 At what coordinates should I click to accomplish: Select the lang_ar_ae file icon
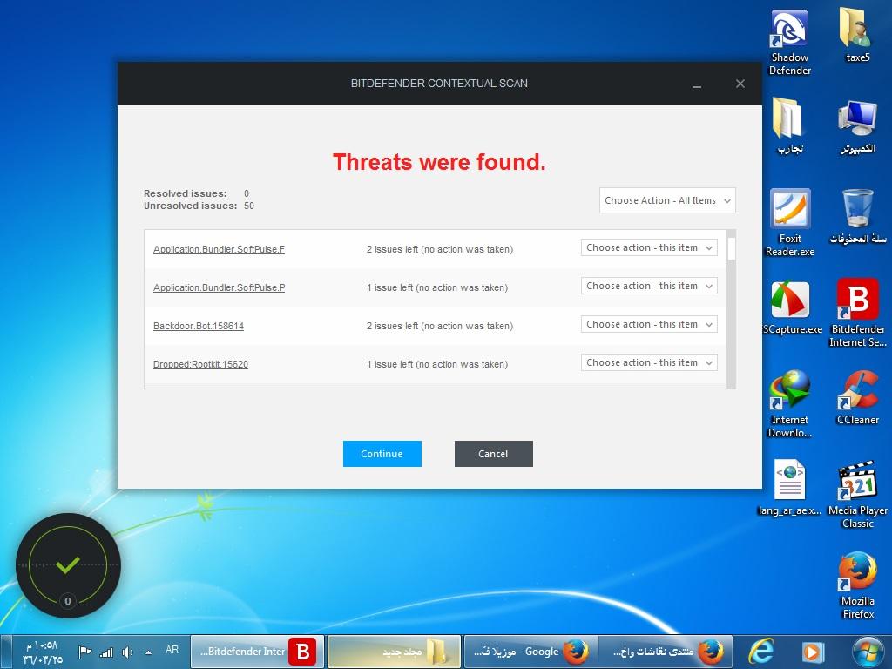789,488
